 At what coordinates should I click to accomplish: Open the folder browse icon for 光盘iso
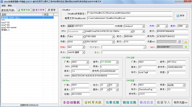tap(186, 42)
